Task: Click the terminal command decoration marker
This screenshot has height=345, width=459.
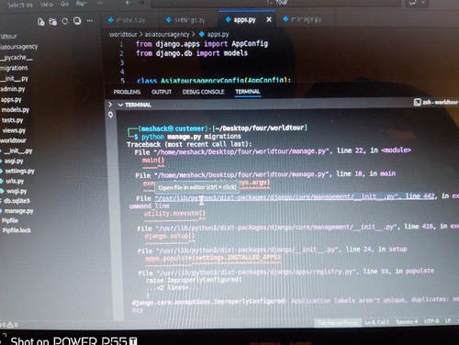Action: tap(110, 115)
